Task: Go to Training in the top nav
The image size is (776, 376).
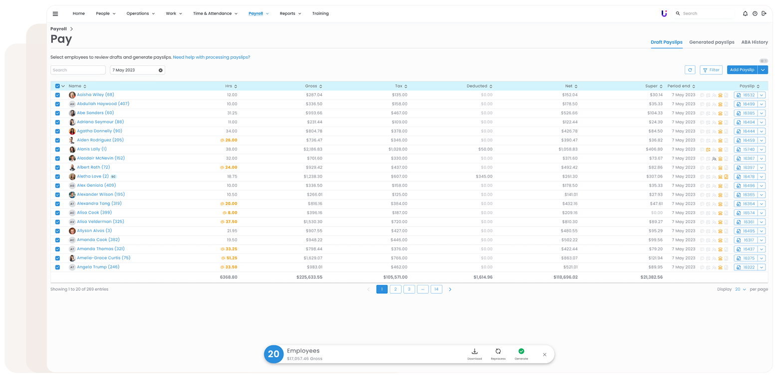Action: [x=320, y=13]
